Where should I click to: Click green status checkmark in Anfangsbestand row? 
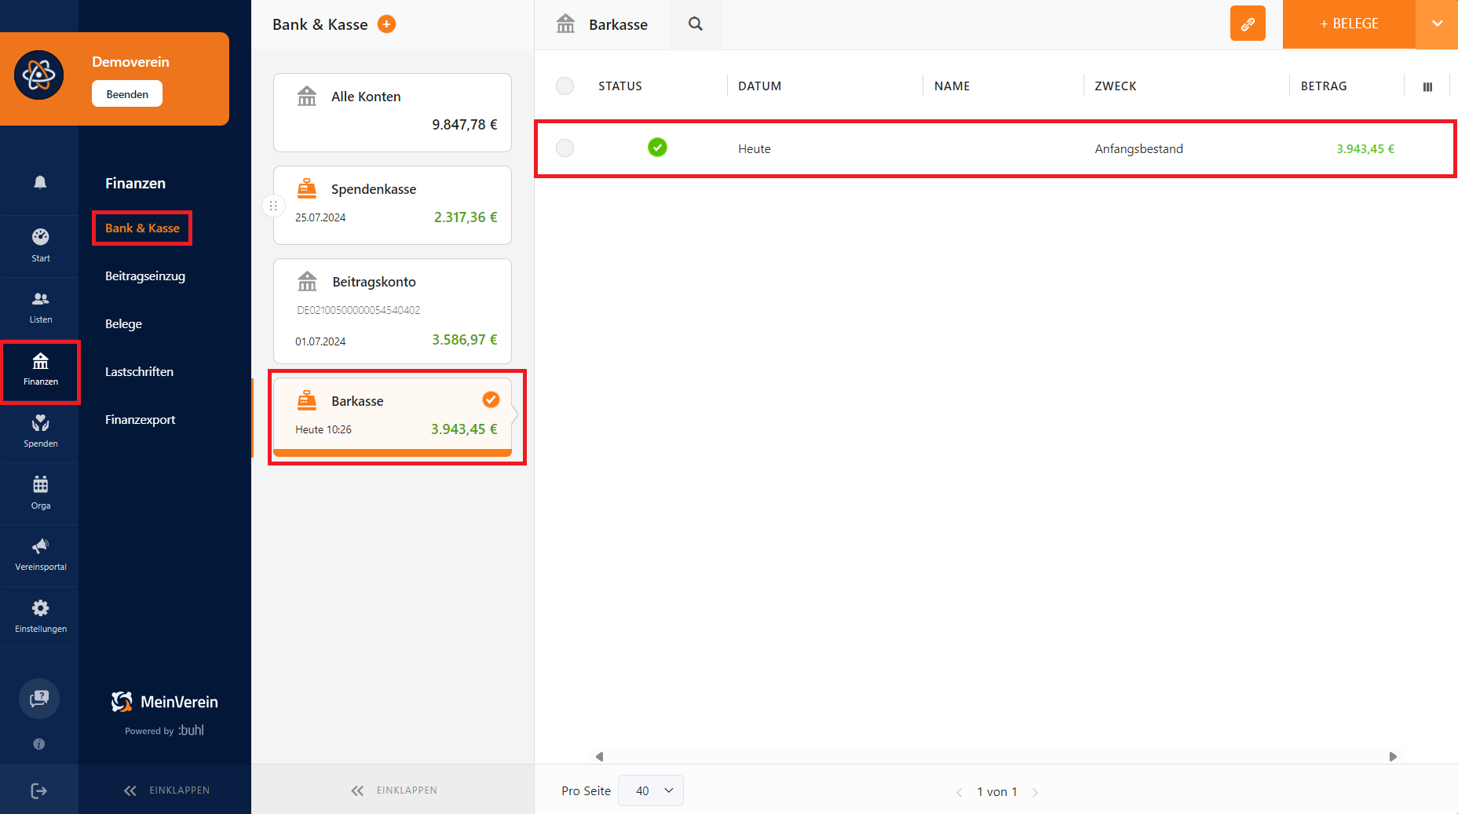[657, 148]
